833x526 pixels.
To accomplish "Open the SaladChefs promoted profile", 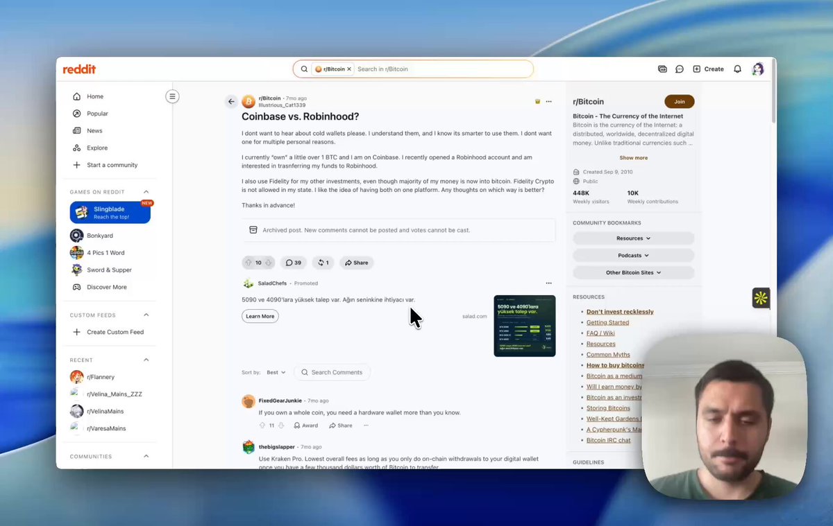I will pyautogui.click(x=272, y=283).
